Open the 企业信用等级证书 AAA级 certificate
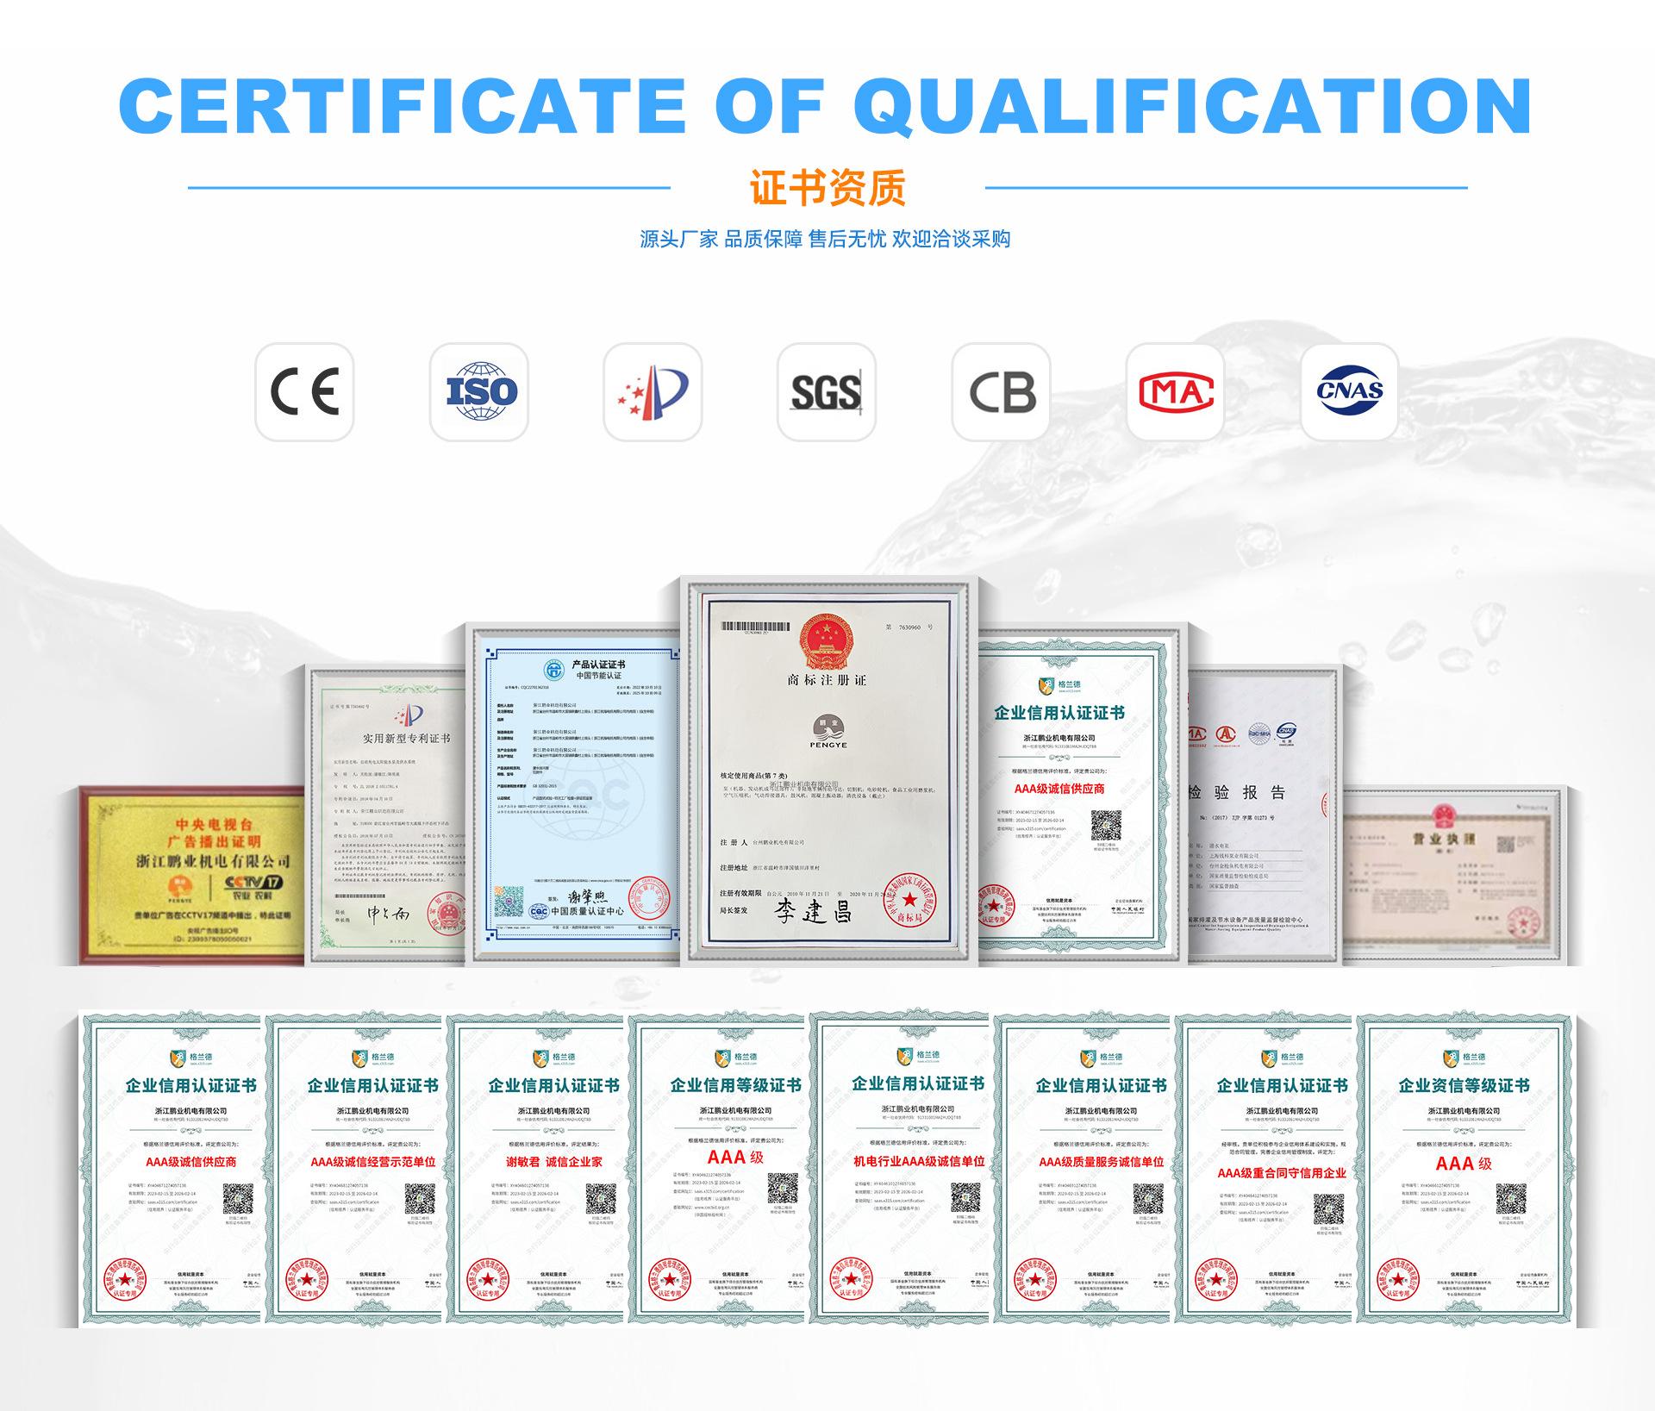Viewport: 1655px width, 1411px height. tap(716, 1170)
